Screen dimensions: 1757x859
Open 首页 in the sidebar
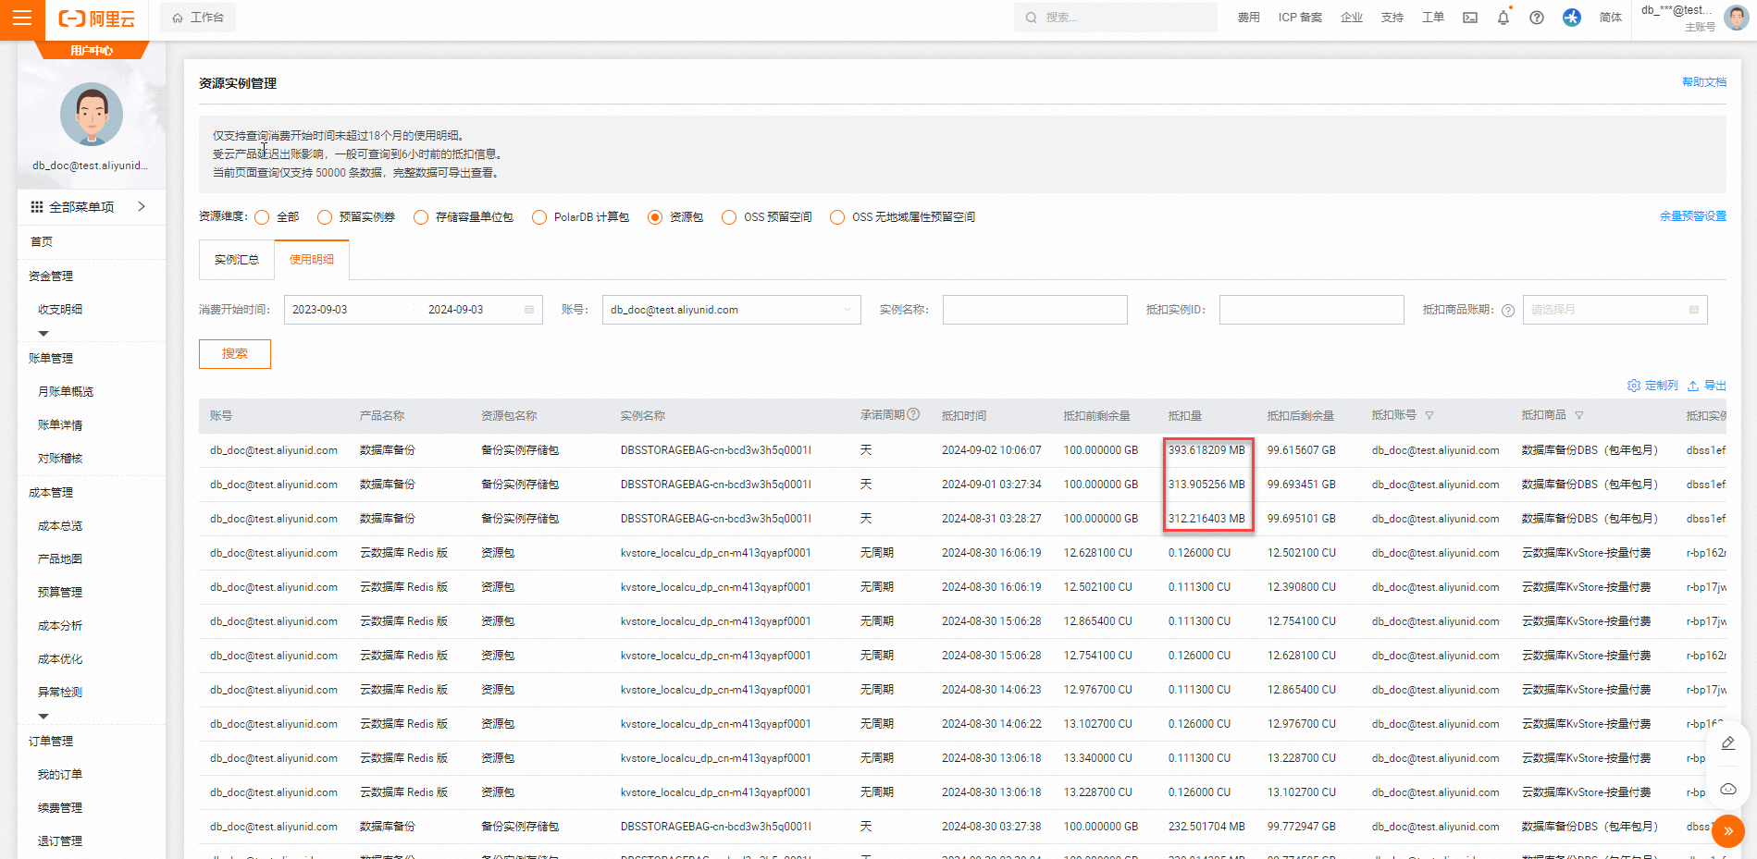click(42, 242)
